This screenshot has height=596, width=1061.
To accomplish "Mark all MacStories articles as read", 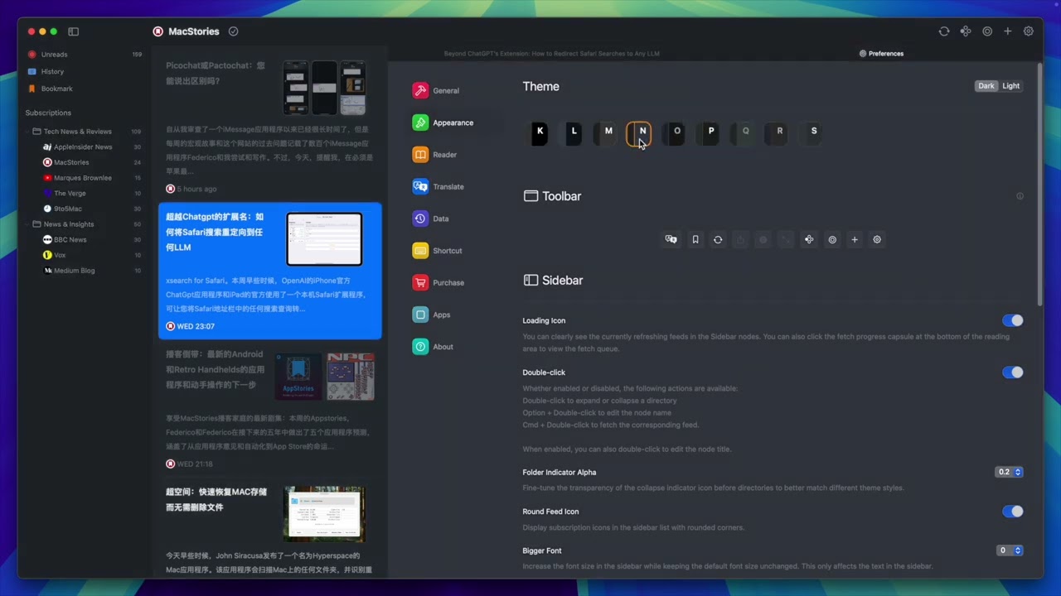I will [x=233, y=31].
